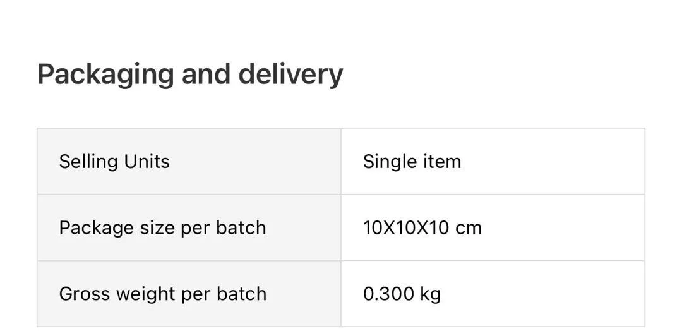Select the Selling Units label cell
The height and width of the screenshot is (331, 682).
[189, 161]
